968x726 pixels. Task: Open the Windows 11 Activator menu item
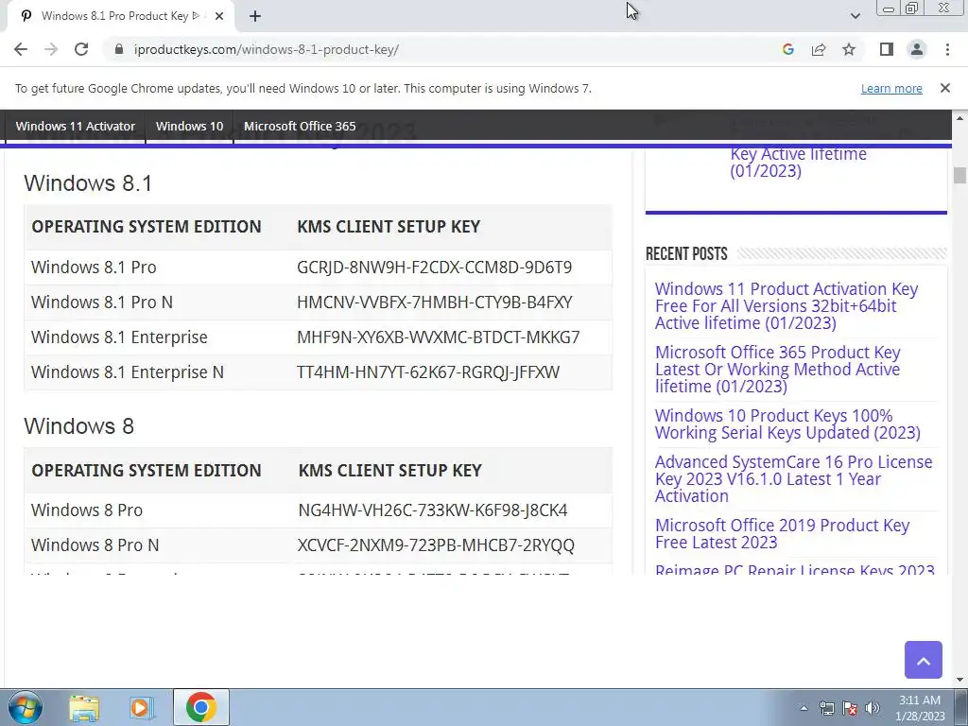76,126
